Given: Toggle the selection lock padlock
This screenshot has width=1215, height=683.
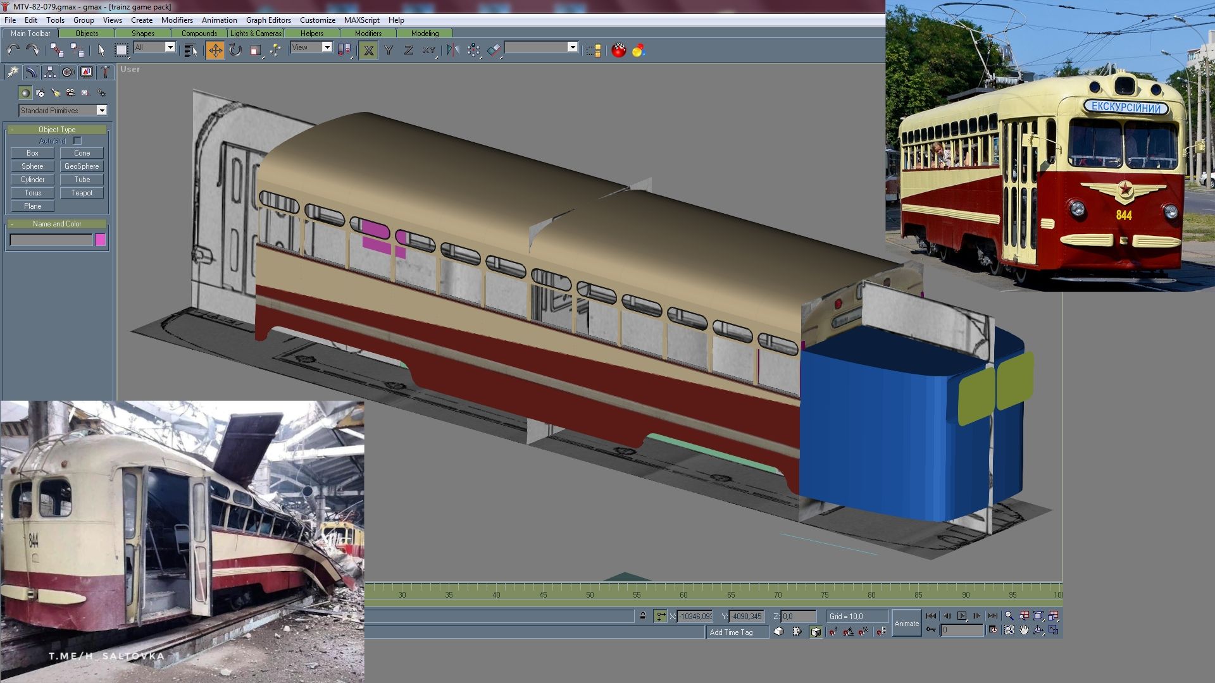Looking at the screenshot, I should pos(642,616).
